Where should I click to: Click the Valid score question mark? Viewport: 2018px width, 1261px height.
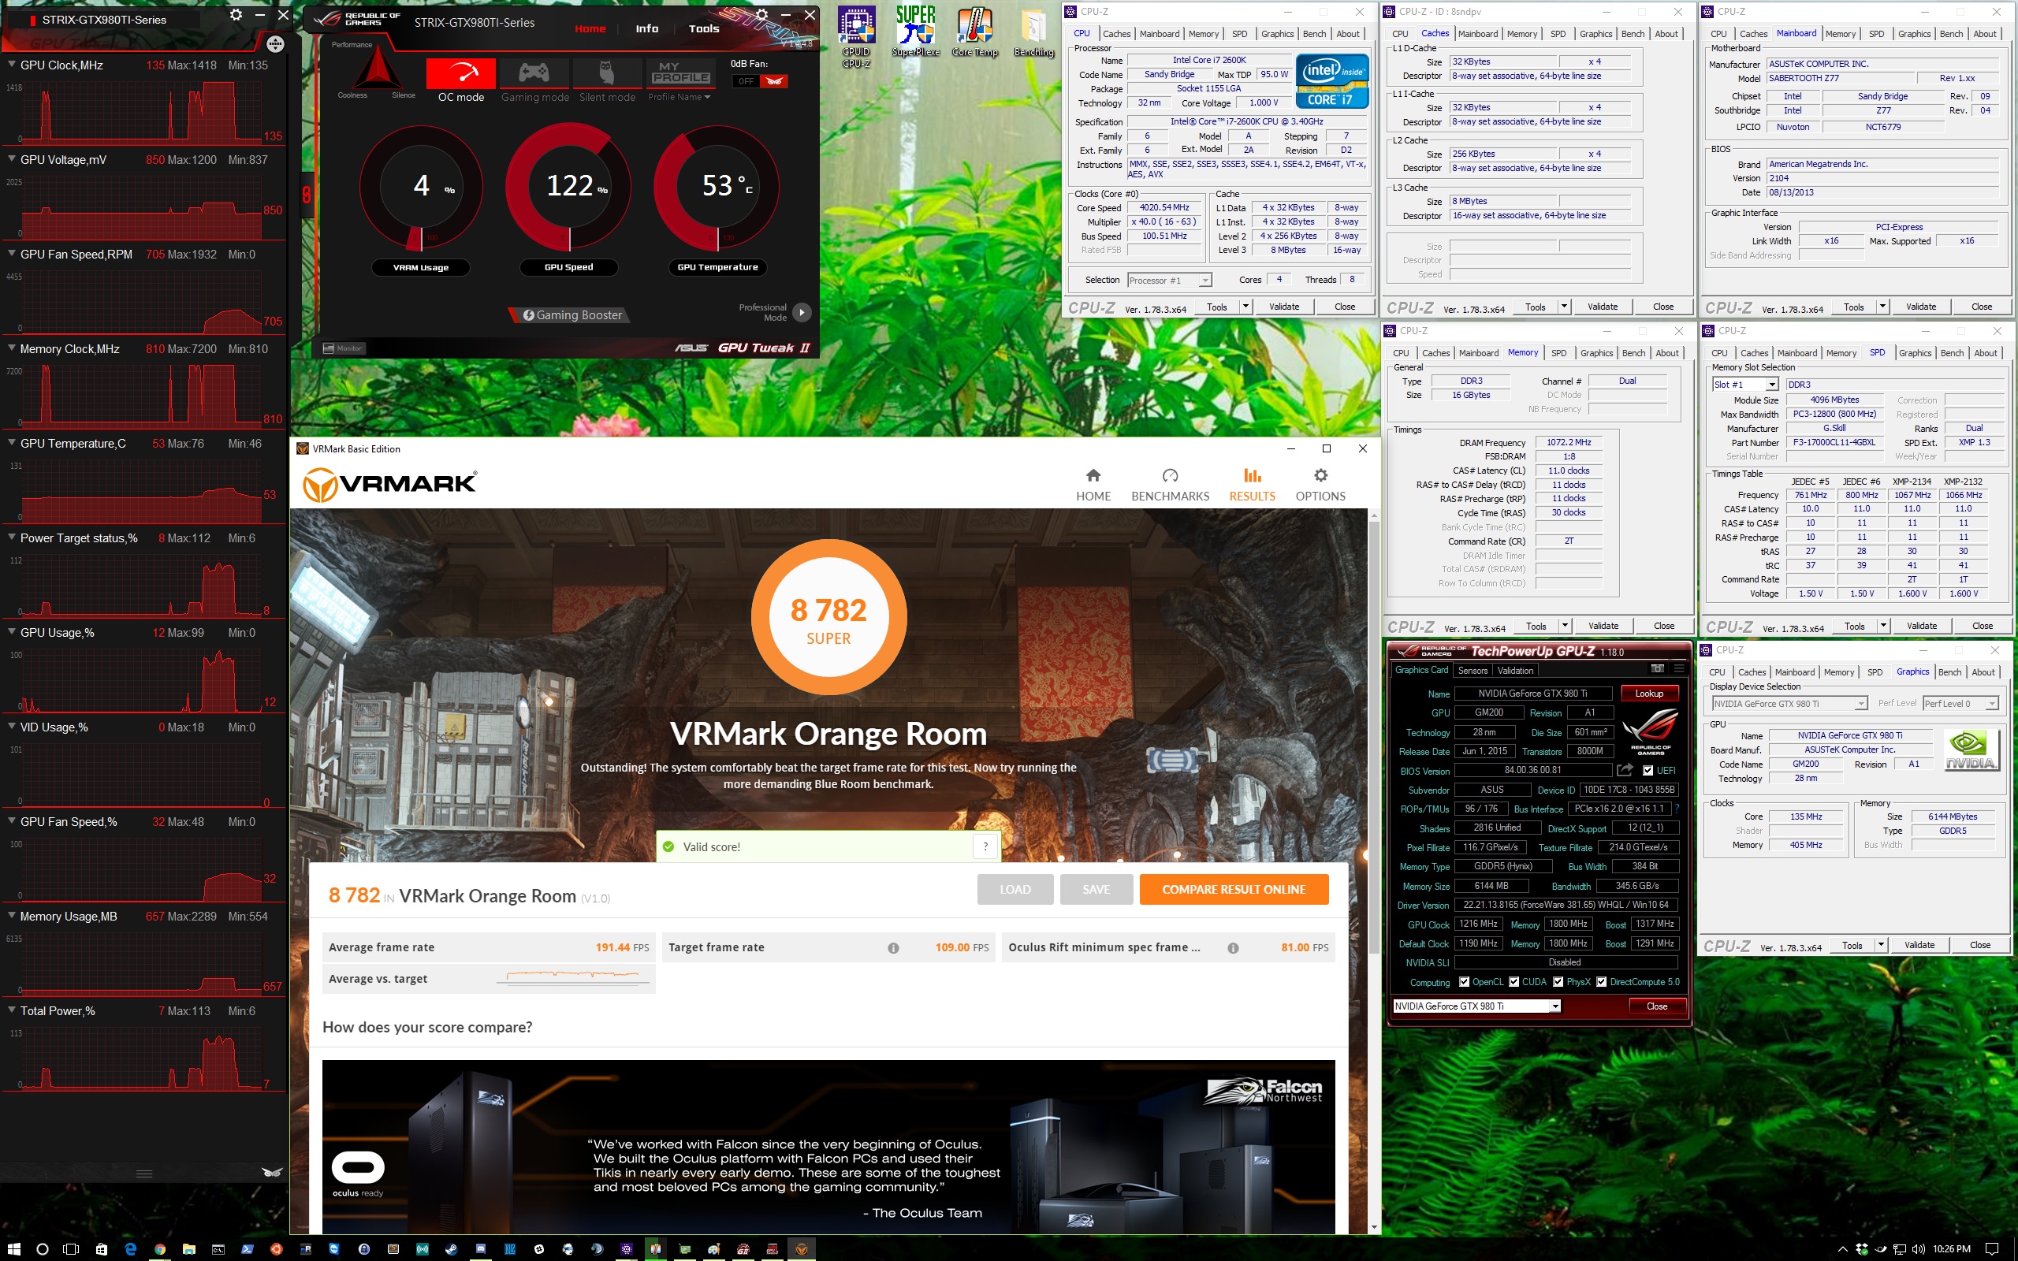coord(985,846)
